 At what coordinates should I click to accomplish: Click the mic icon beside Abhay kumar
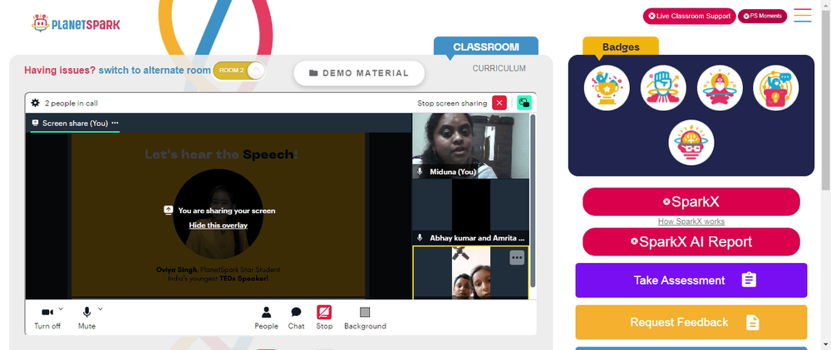[x=420, y=238]
